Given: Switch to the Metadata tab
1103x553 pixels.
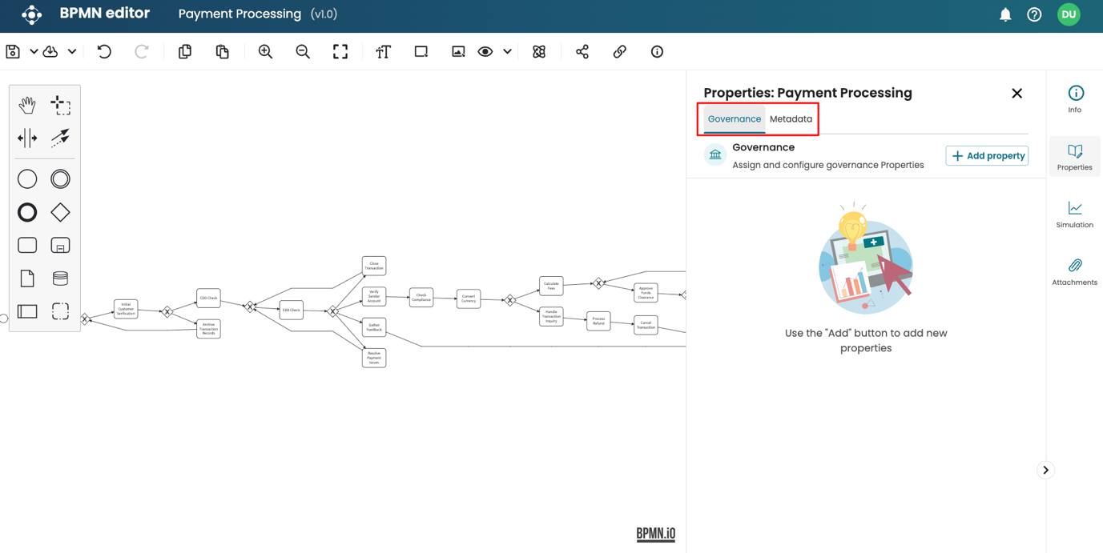Looking at the screenshot, I should coord(791,119).
